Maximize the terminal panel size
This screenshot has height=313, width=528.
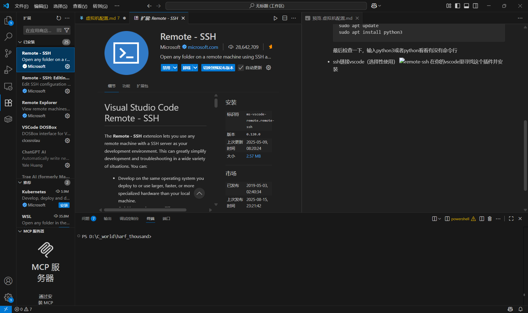511,219
